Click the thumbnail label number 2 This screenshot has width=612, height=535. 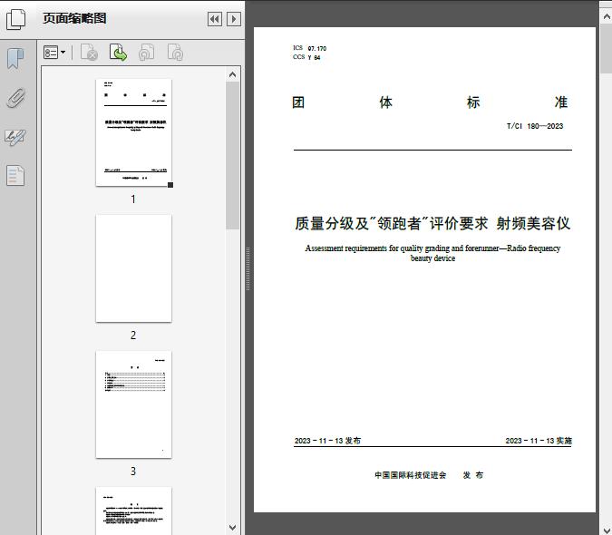(133, 336)
